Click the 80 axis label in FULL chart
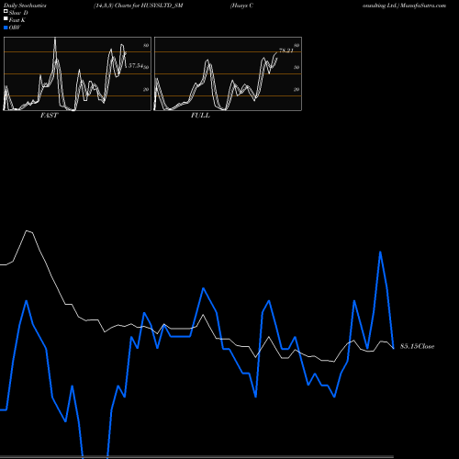Viewport: 459px width, 459px height. click(297, 45)
